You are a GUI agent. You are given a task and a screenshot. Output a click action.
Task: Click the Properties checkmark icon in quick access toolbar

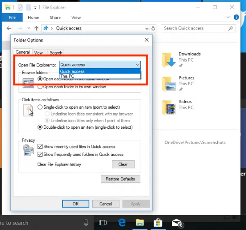(20, 7)
